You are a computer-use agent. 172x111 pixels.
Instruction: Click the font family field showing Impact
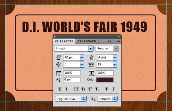click(71, 49)
